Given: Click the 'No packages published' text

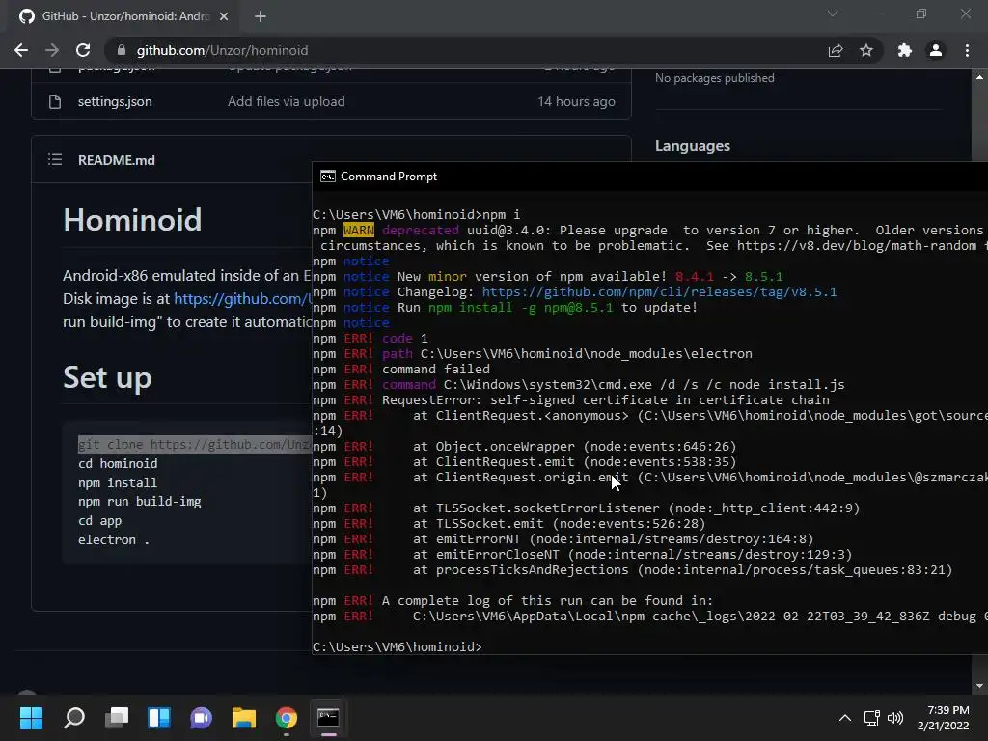Looking at the screenshot, I should point(715,78).
